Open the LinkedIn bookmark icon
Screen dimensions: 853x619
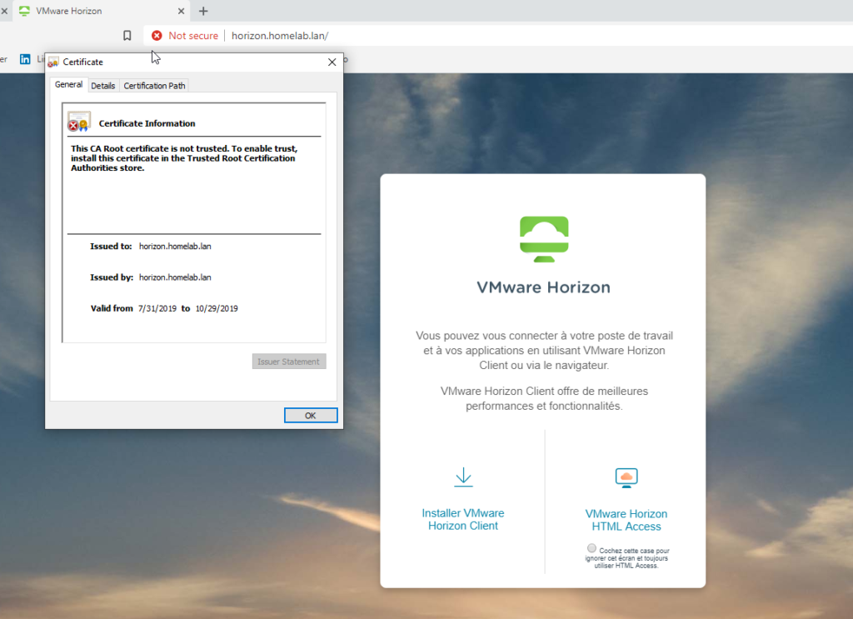pyautogui.click(x=25, y=59)
